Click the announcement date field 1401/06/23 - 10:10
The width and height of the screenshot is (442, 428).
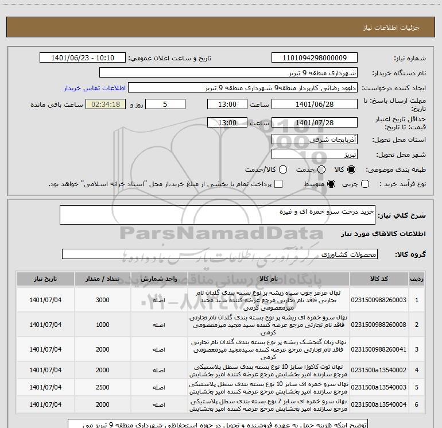click(83, 58)
